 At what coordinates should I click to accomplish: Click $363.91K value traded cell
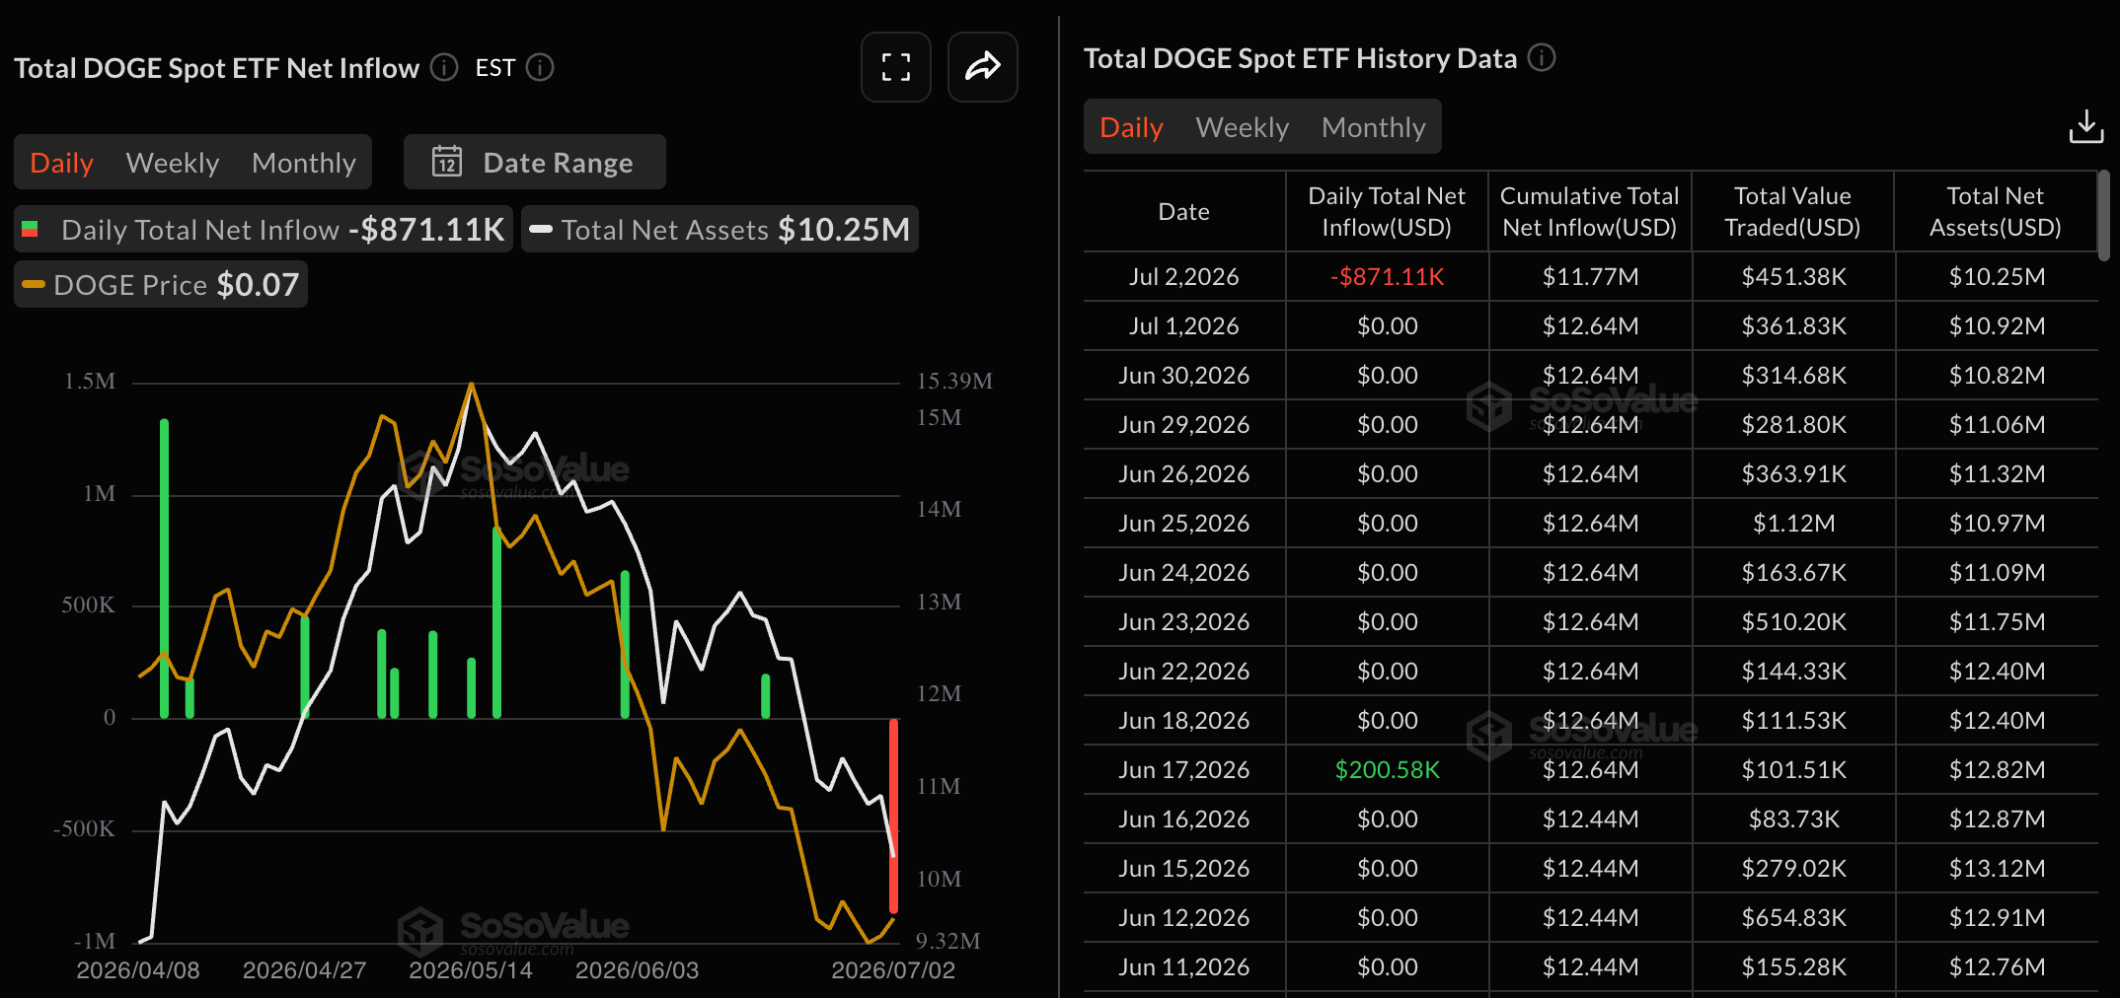point(1793,474)
